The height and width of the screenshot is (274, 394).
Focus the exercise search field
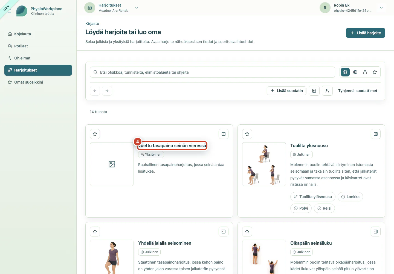213,72
